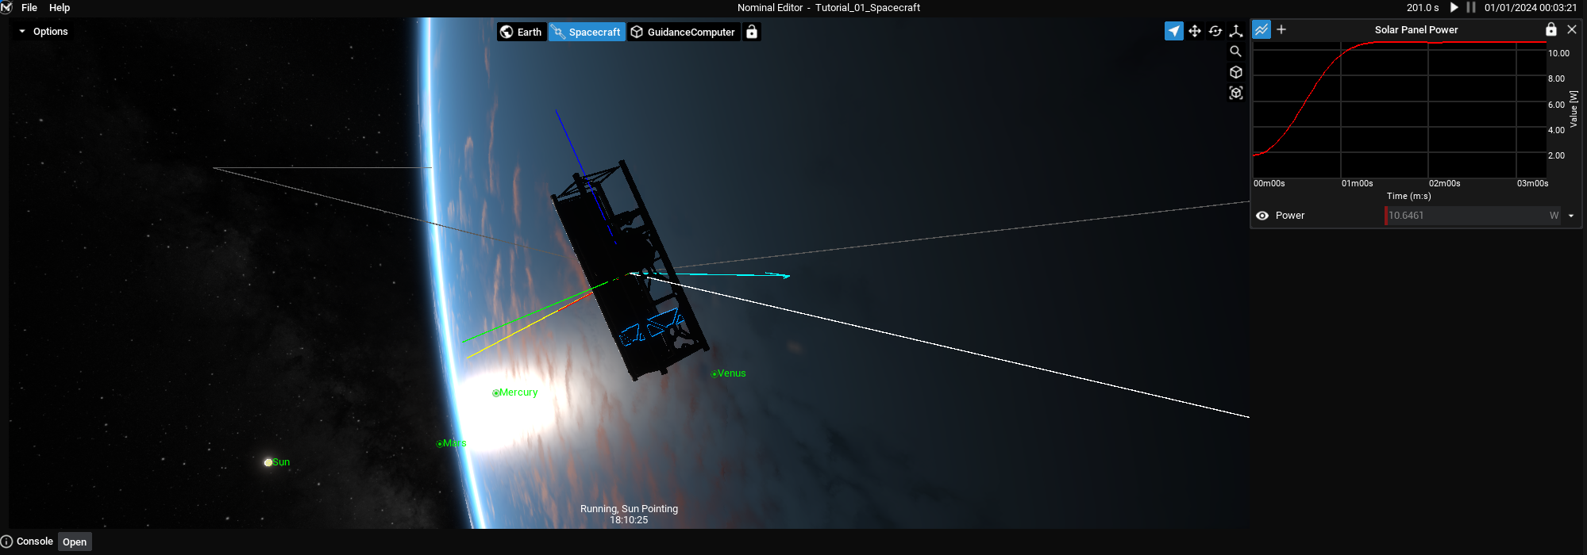Click the magnifying glass search icon
Screen dimensions: 1587x555
click(x=1235, y=52)
